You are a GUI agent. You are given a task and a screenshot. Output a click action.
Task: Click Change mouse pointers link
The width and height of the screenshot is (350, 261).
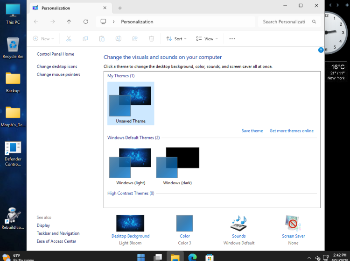pyautogui.click(x=58, y=74)
